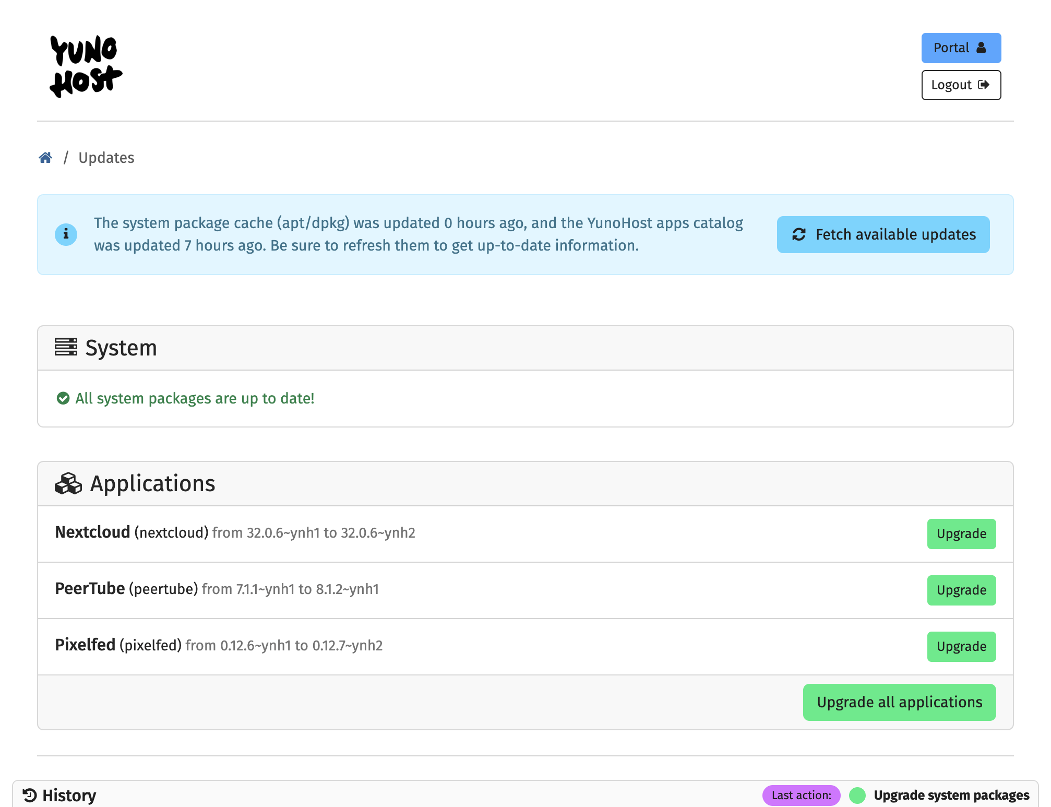Click the Last action label
This screenshot has width=1051, height=807.
pos(801,794)
